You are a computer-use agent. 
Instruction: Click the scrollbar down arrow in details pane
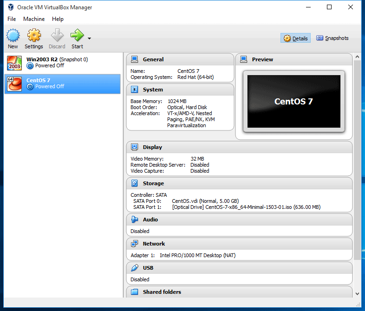[357, 294]
